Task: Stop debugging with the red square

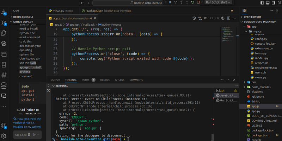Action: click(198, 2)
